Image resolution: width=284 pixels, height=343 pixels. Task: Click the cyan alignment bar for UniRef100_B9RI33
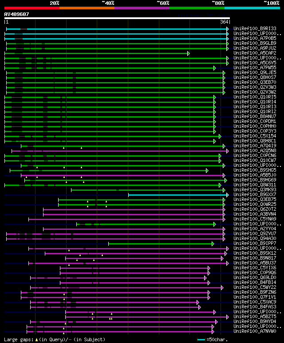pos(117,29)
